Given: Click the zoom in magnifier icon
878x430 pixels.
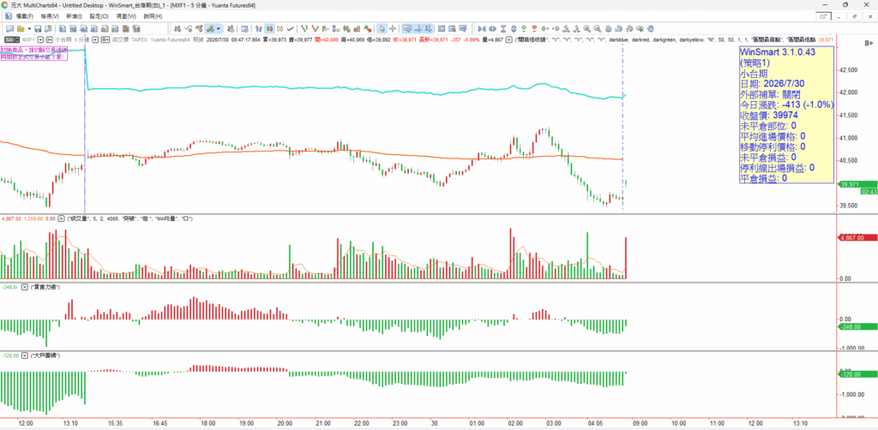Looking at the screenshot, I should (586, 28).
